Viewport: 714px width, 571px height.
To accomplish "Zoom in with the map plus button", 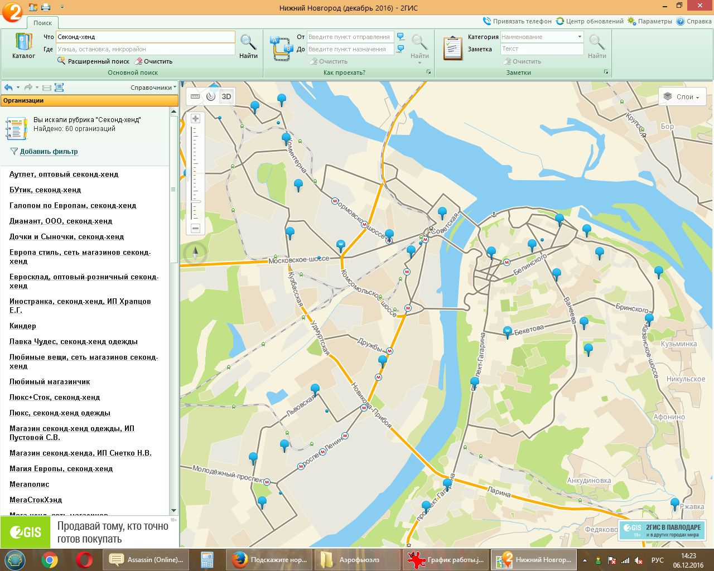I will [195, 118].
